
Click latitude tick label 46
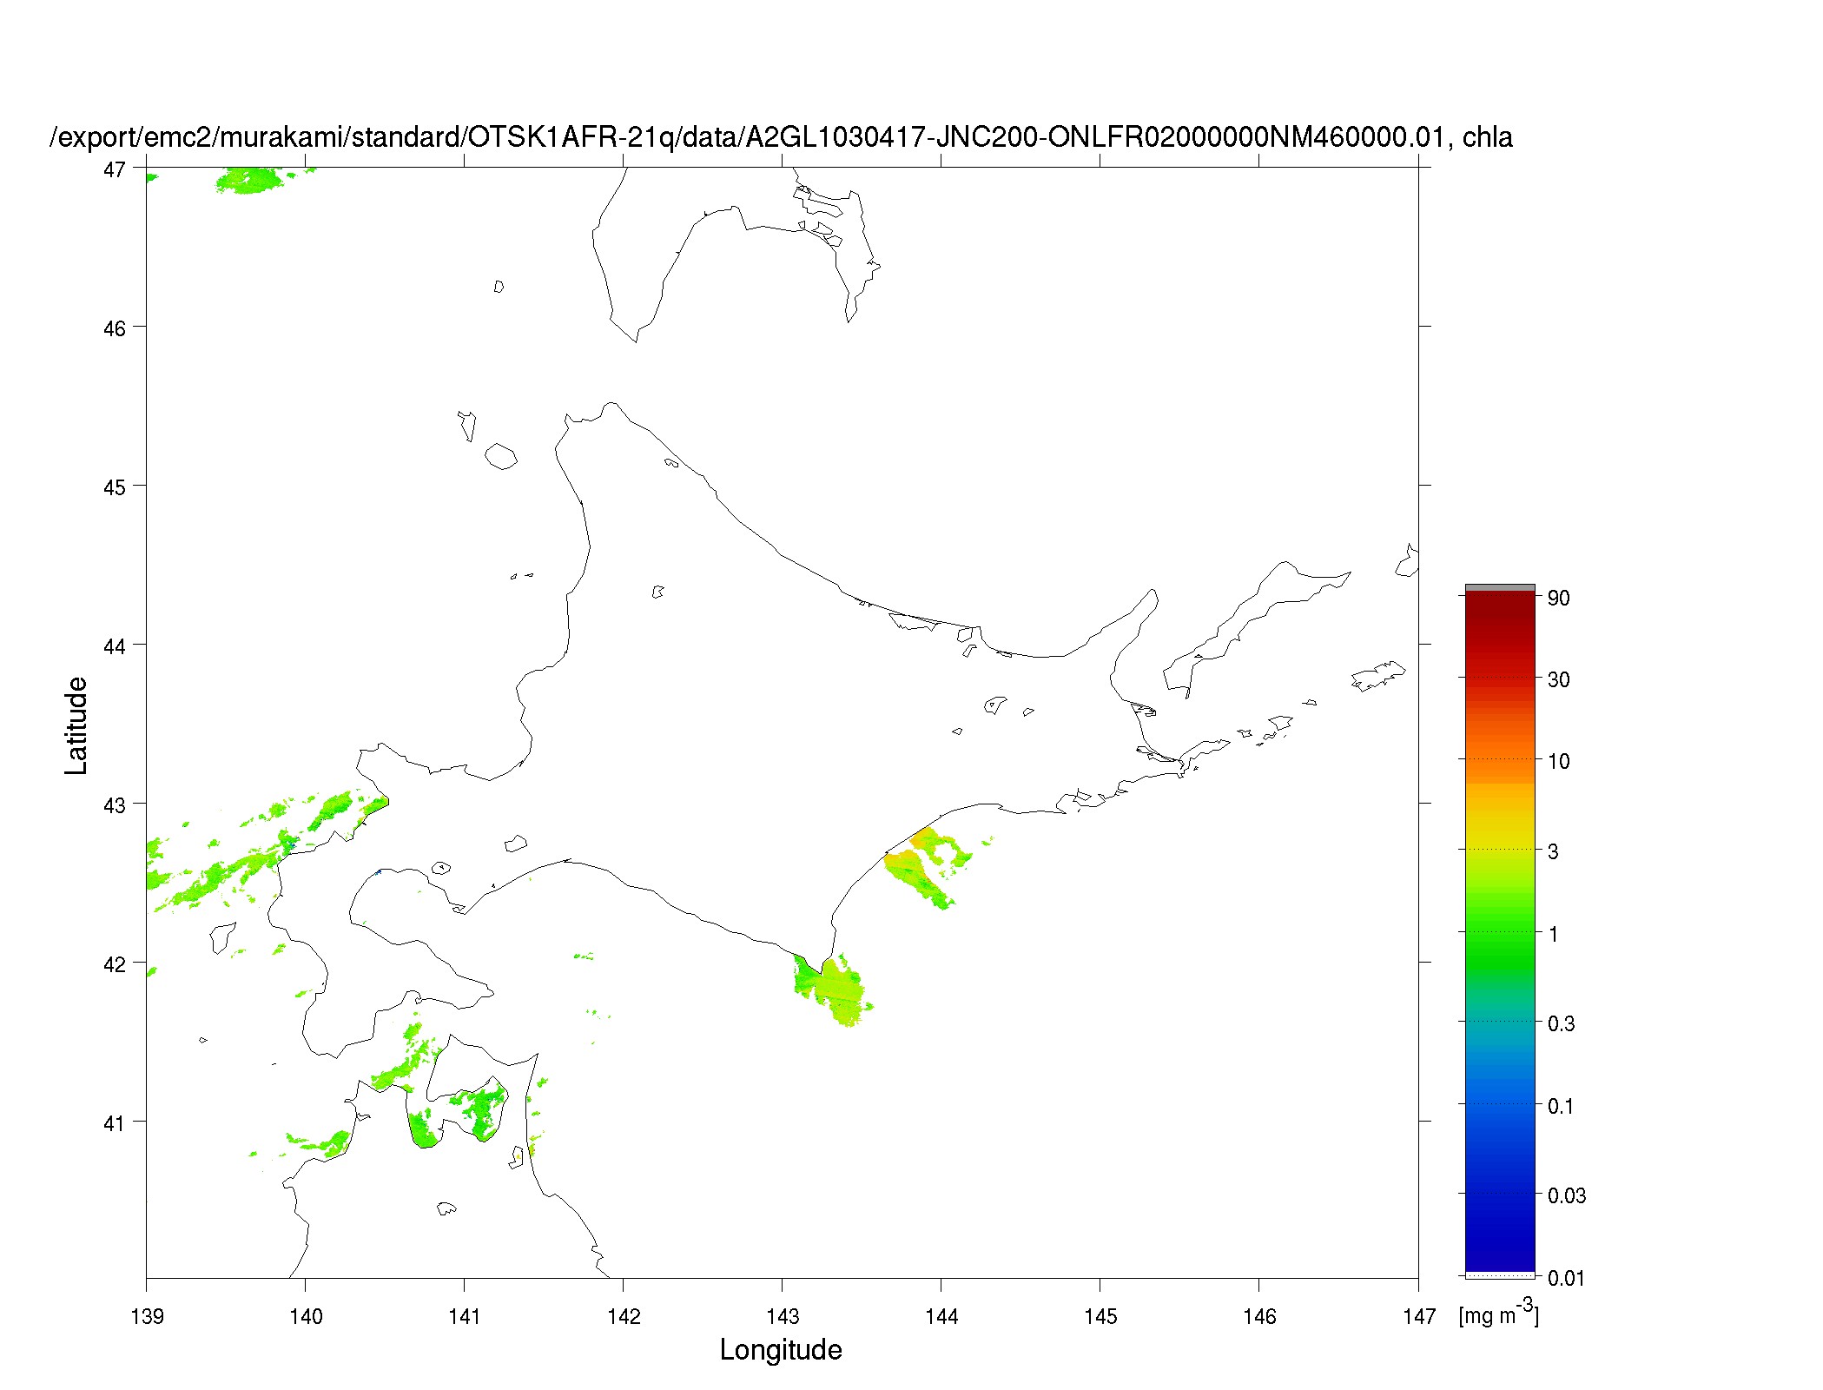(114, 328)
